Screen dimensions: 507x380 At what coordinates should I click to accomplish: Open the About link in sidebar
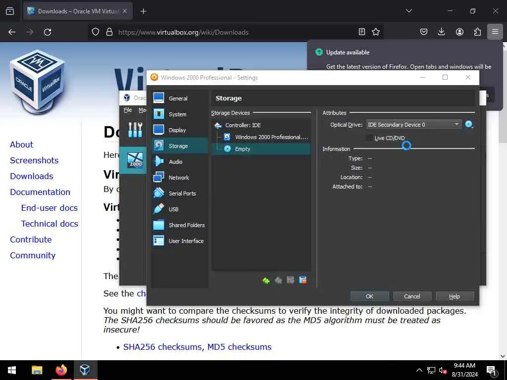(x=21, y=144)
